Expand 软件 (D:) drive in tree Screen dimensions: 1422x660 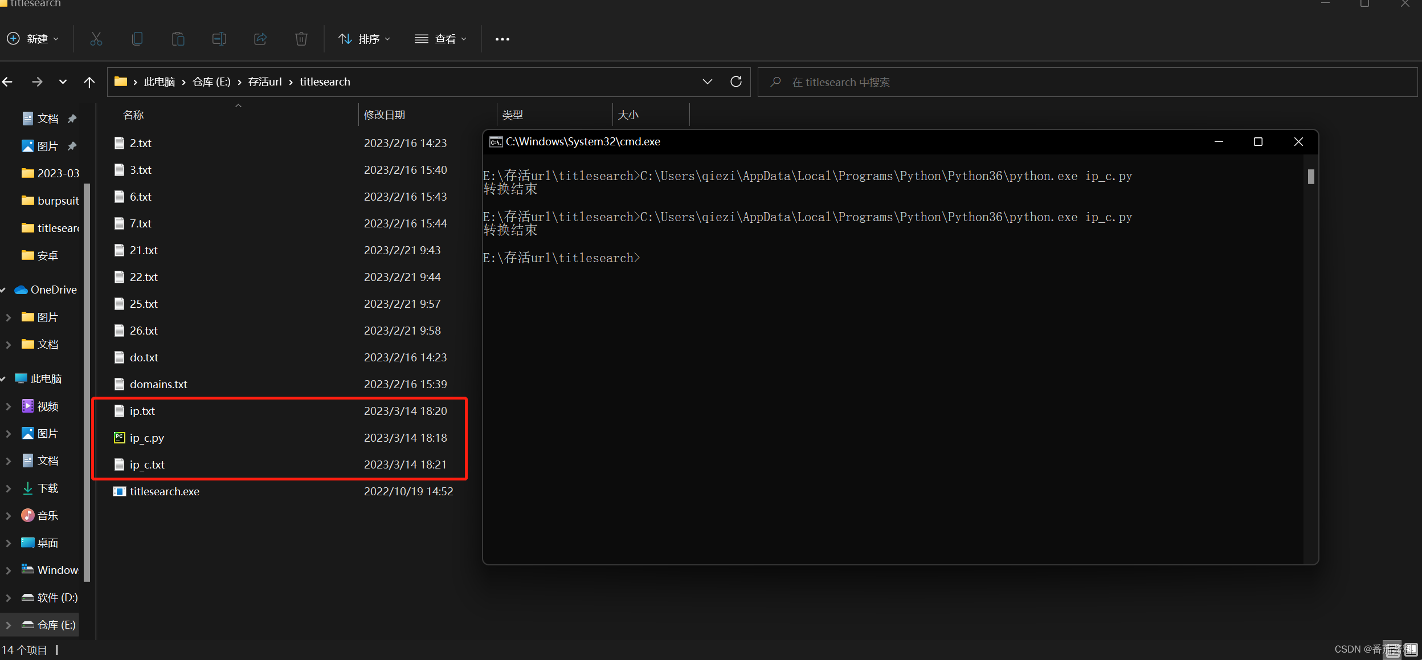click(9, 597)
